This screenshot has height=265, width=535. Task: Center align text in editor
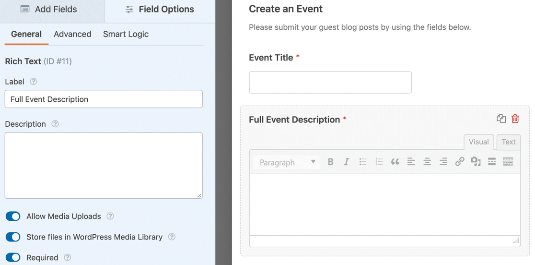tap(427, 162)
